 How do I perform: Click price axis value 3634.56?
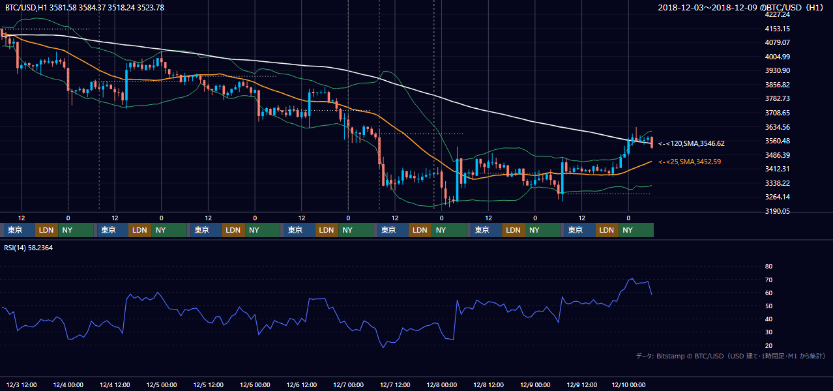[x=777, y=127]
